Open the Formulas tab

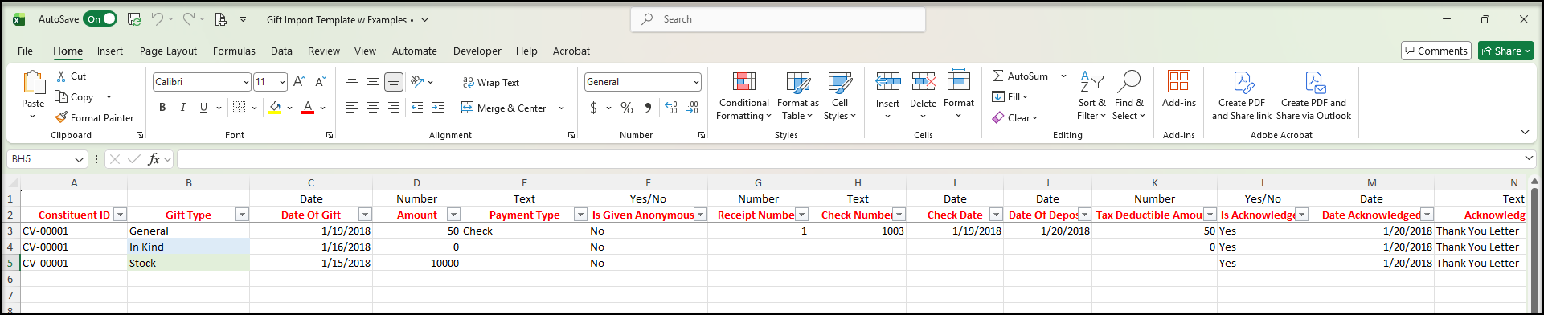coord(234,51)
